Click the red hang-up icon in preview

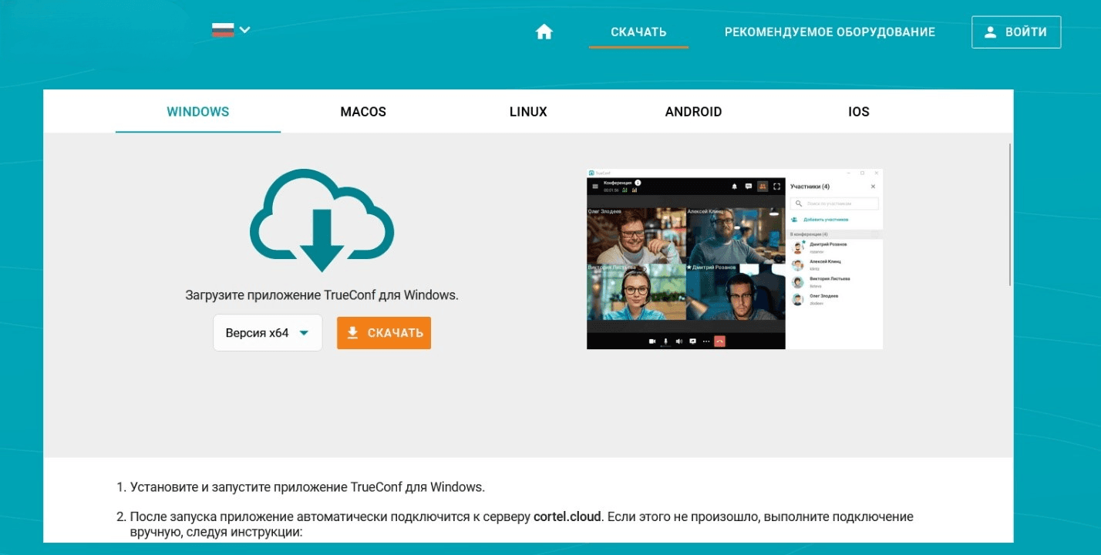coord(719,341)
